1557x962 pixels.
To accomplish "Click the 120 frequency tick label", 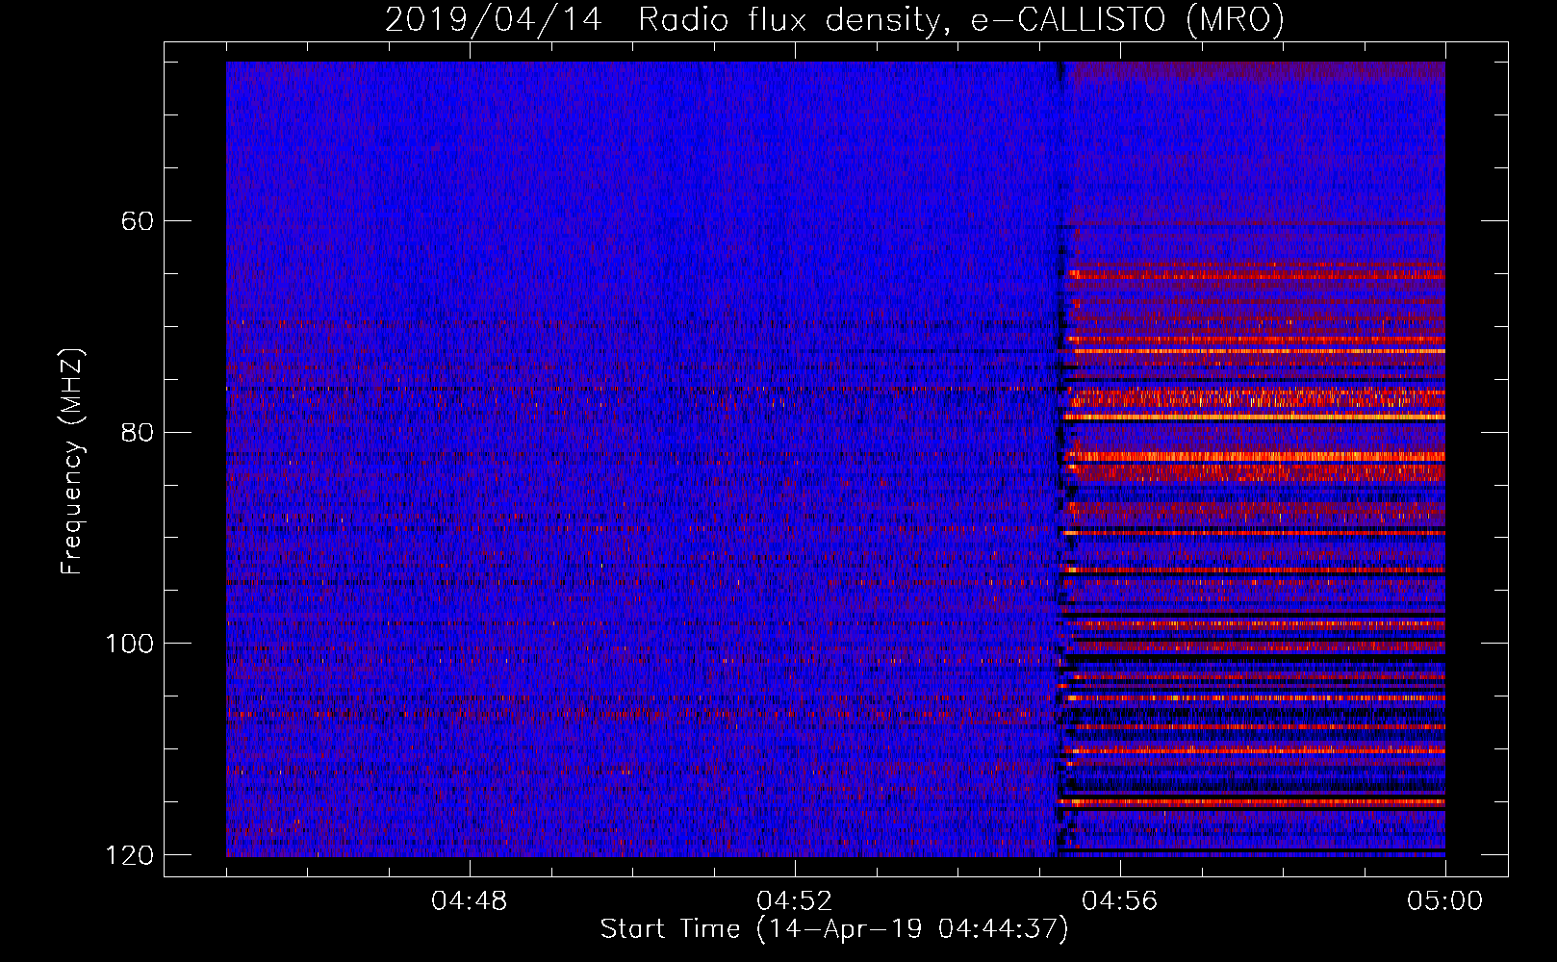I will [x=130, y=854].
